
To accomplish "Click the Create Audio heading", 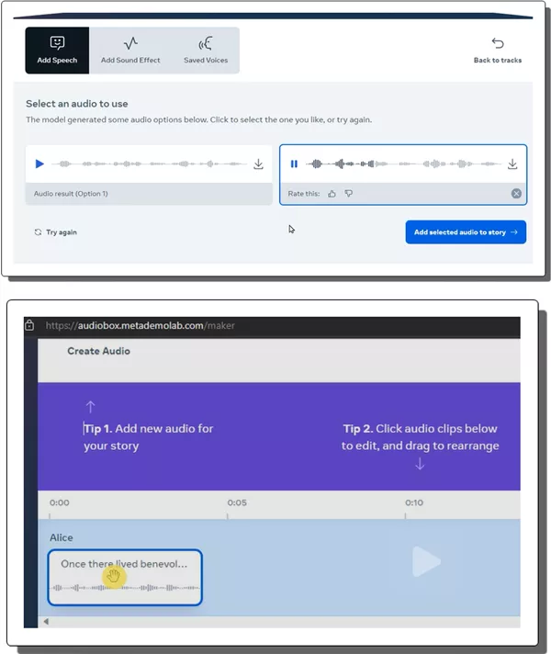I will click(99, 351).
